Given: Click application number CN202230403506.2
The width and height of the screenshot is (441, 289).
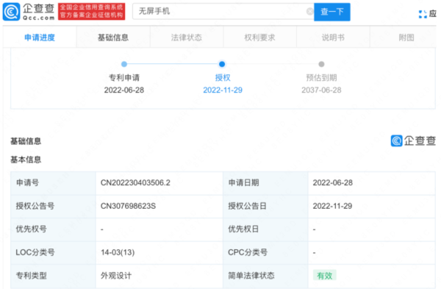Looking at the screenshot, I should pos(135,183).
